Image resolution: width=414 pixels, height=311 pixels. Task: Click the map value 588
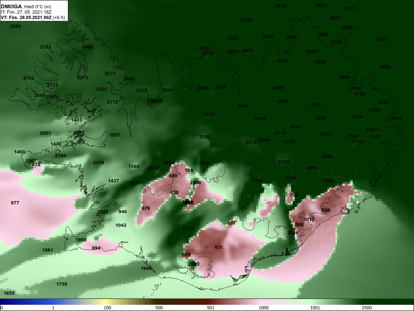[299, 225]
